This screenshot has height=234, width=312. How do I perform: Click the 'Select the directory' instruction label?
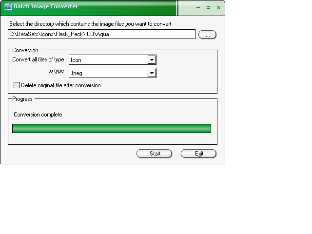90,24
